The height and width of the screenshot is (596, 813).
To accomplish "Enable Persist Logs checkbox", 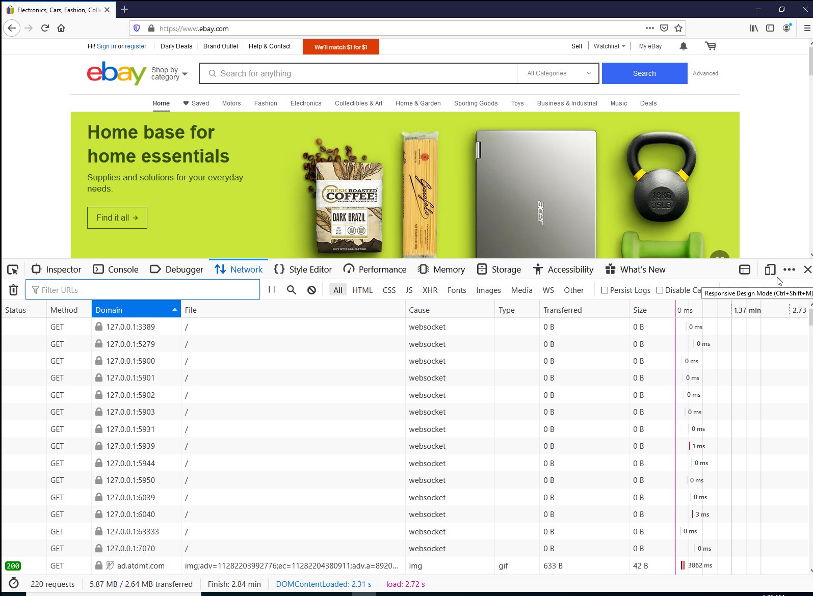I will [x=605, y=290].
